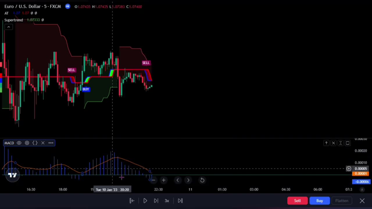The height and width of the screenshot is (209, 372).
Task: Click the TradingView logo
Action: pos(12,175)
